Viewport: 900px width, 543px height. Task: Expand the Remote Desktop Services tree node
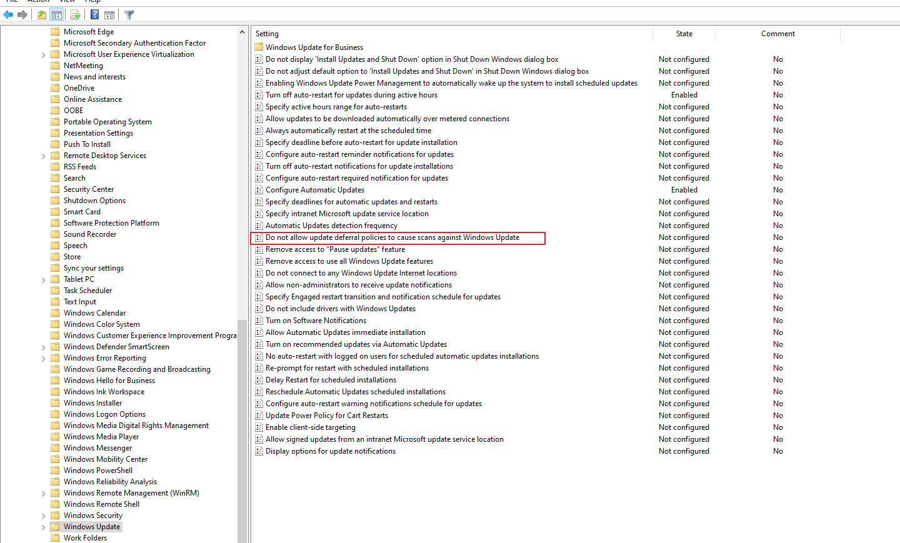click(43, 155)
